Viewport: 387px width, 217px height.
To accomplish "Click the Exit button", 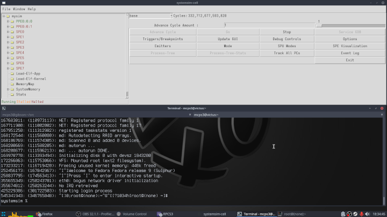I will tap(350, 60).
